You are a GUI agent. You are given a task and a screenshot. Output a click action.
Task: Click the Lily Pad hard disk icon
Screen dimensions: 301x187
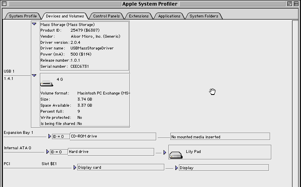(176, 155)
